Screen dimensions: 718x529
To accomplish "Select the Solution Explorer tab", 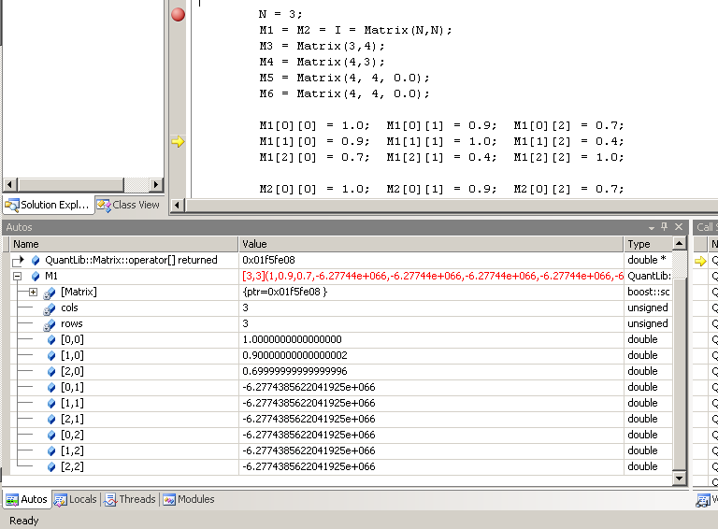I will tap(49, 205).
